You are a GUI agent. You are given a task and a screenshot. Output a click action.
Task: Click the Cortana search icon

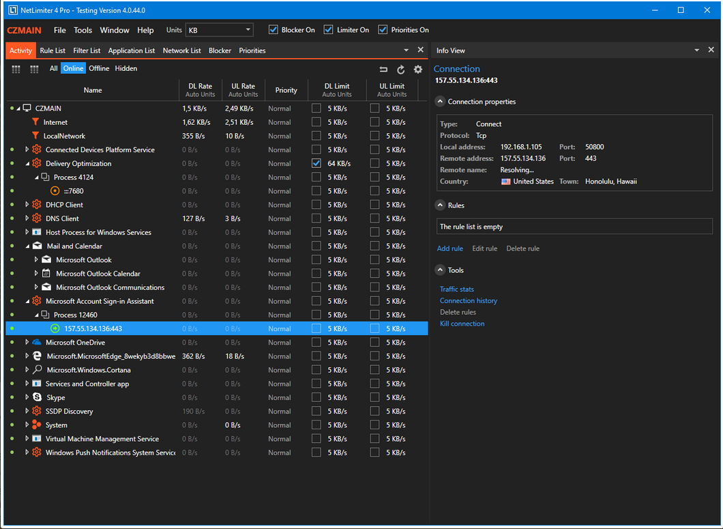[x=38, y=370]
